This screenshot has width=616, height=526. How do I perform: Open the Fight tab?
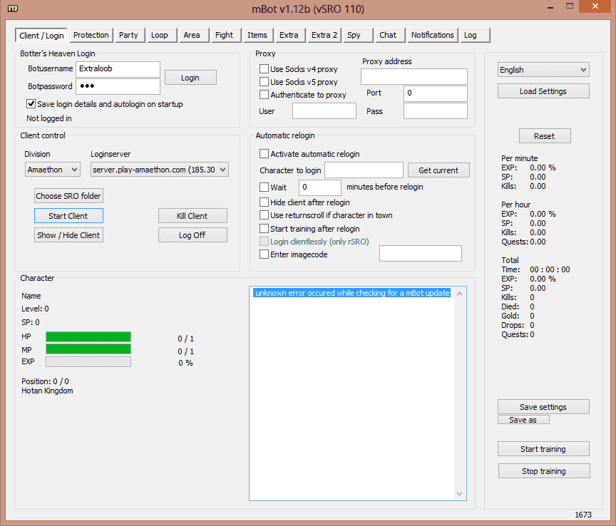pyautogui.click(x=225, y=35)
